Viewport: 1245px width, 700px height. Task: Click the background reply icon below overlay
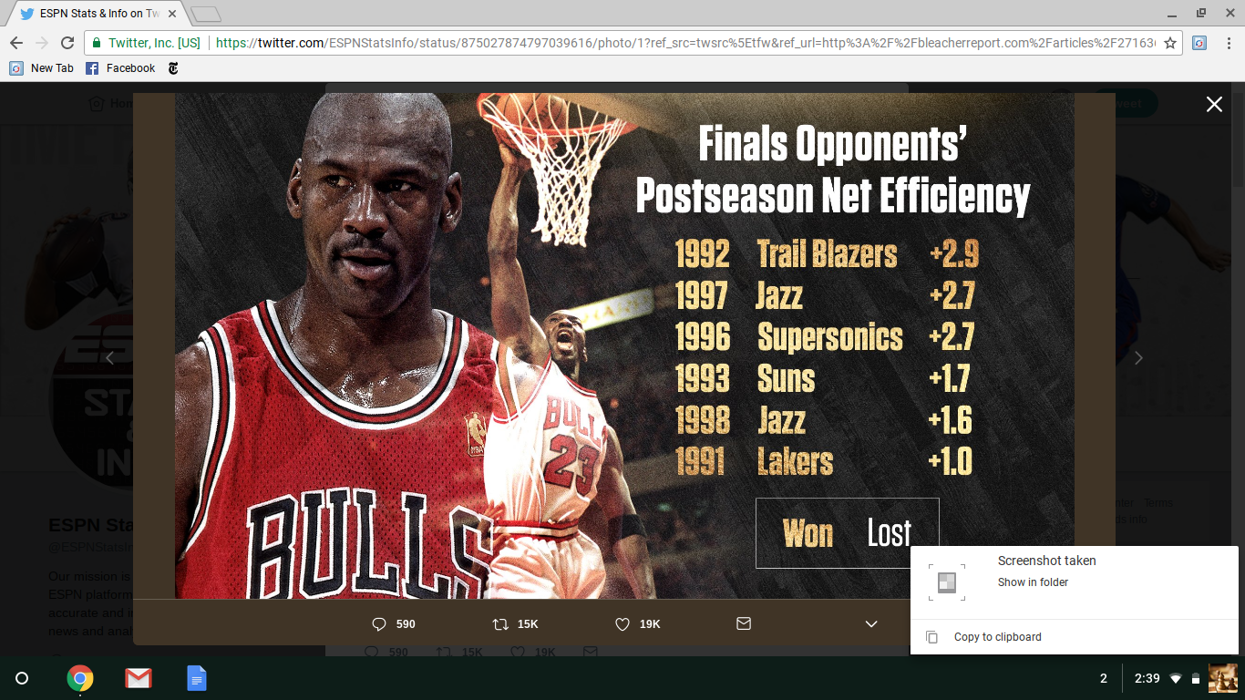coord(371,652)
